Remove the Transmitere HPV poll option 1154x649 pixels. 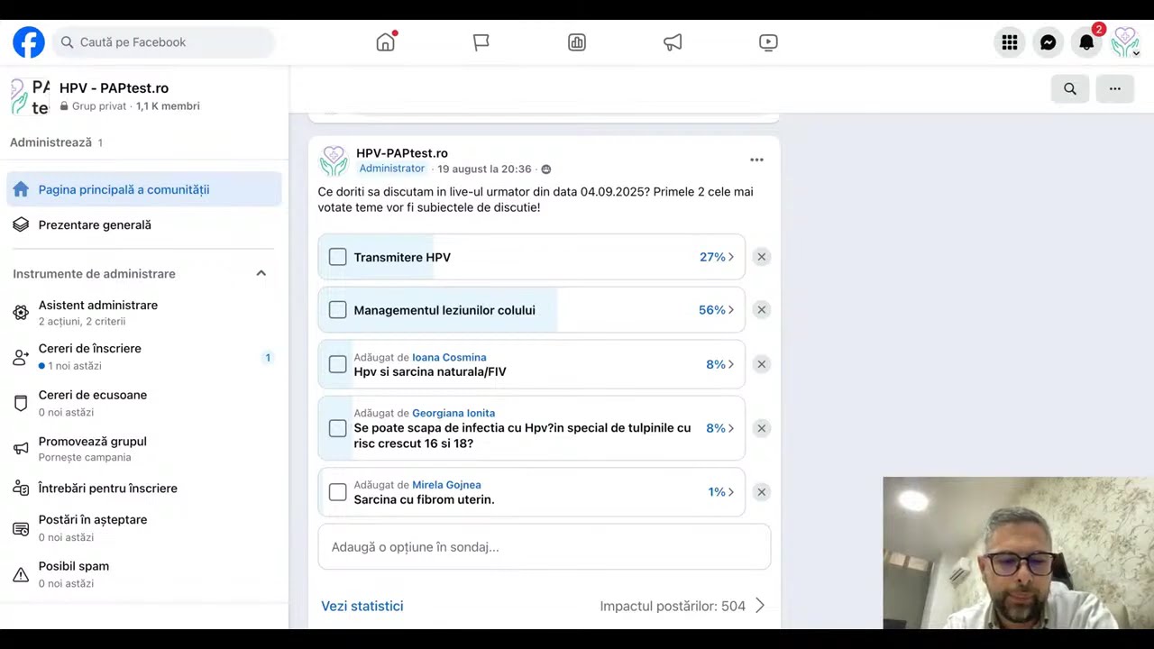point(762,257)
